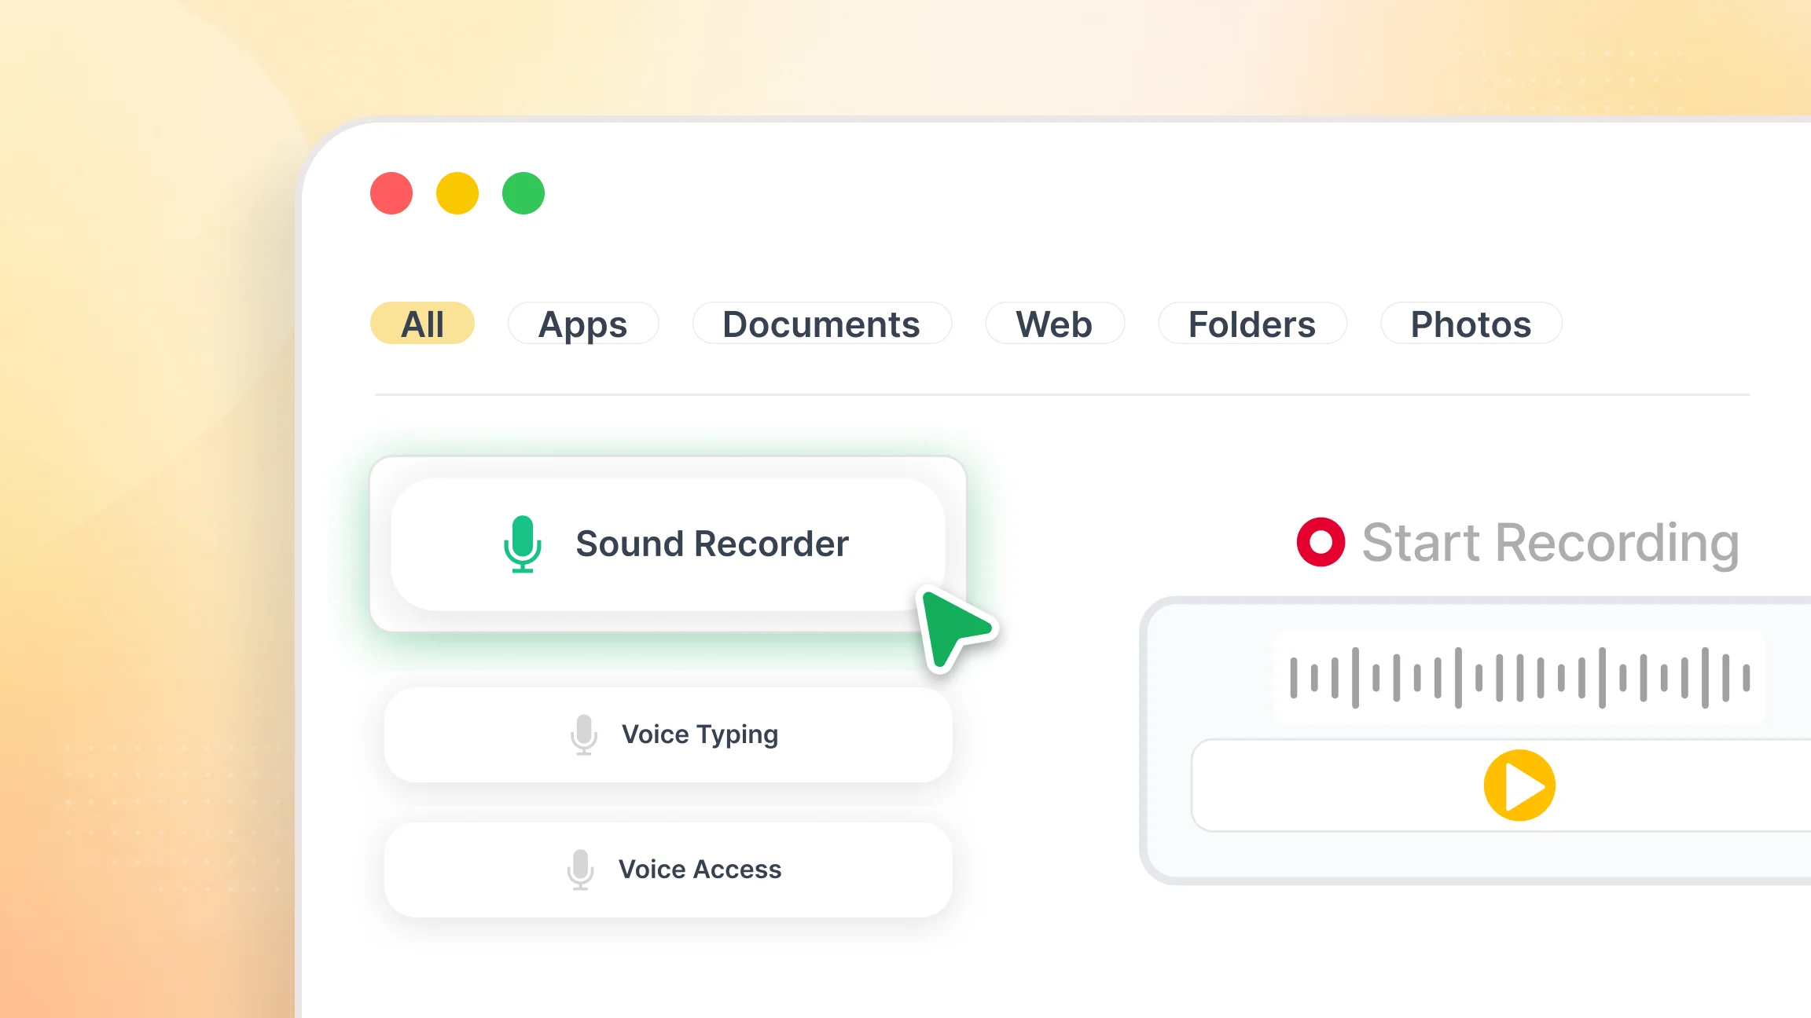Viewport: 1811px width, 1018px height.
Task: Switch to the Web tab
Action: [x=1054, y=324]
